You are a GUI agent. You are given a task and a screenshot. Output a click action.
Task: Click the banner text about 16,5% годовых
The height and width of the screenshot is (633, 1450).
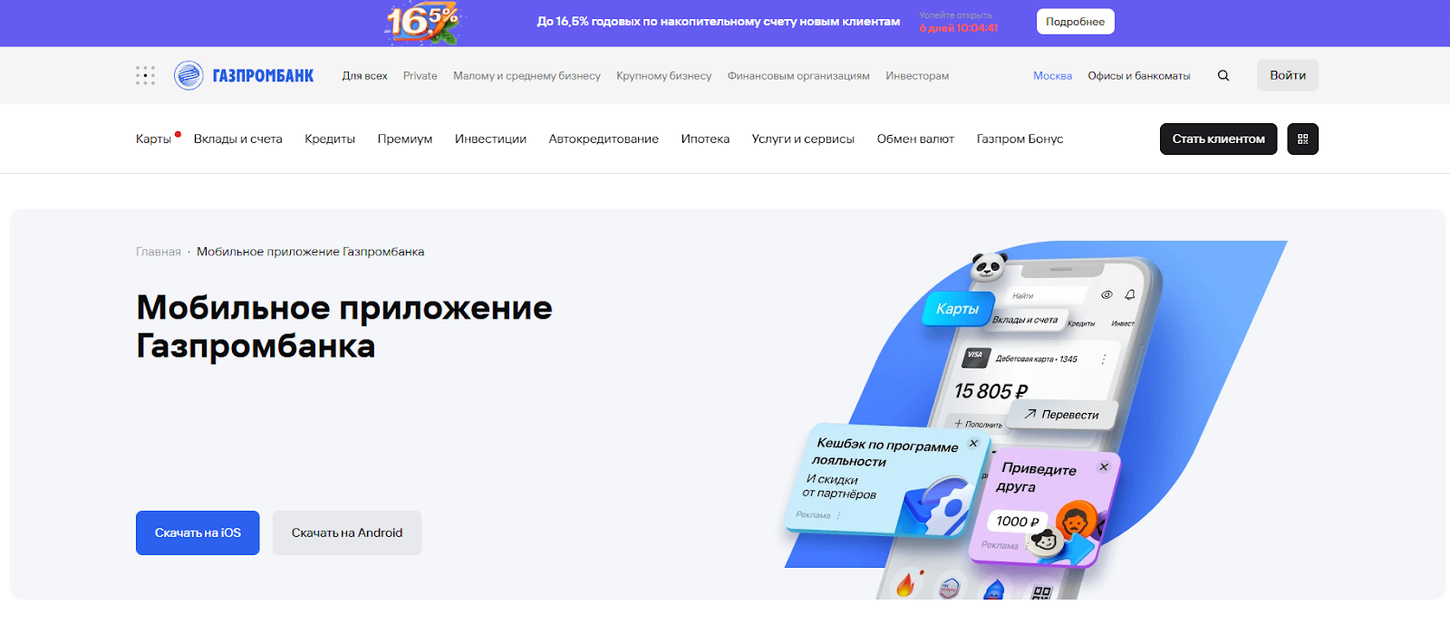[719, 22]
